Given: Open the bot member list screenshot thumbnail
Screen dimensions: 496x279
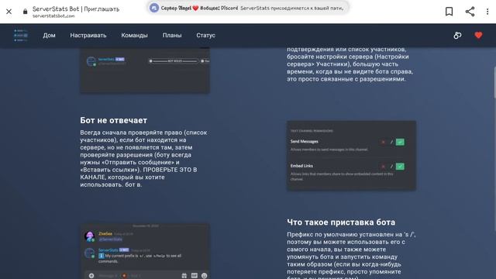Looking at the screenshot, I should coord(145,71).
